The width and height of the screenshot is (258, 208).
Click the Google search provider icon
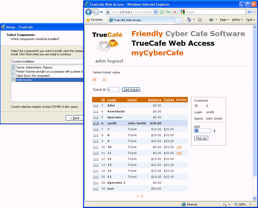[x=182, y=12]
